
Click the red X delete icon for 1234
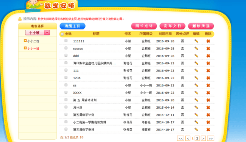(x=208, y=78)
